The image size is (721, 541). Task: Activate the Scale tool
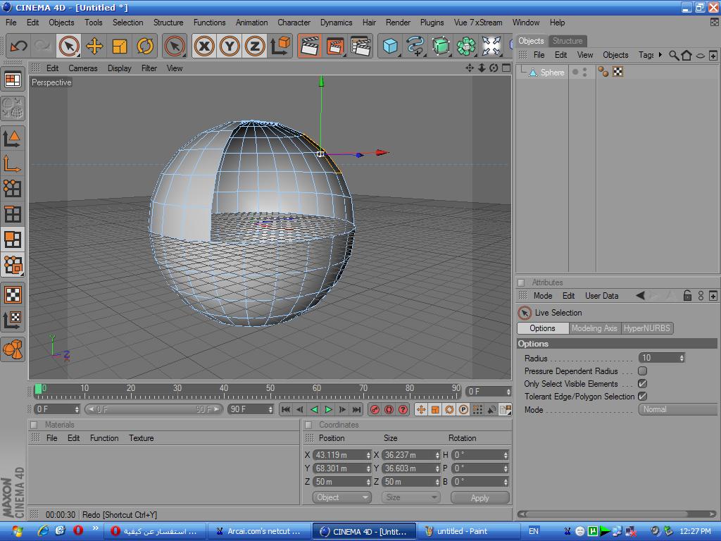tap(120, 46)
